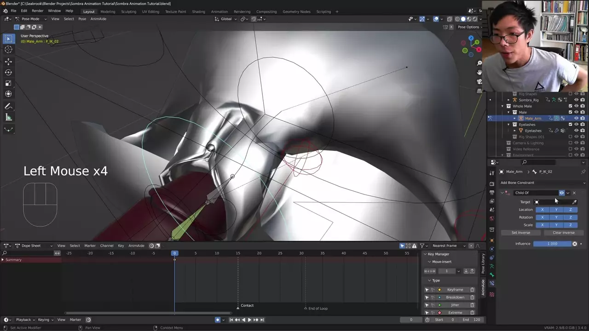Viewport: 589px width, 331px height.
Task: Click the Set Inverse button
Action: [521, 233]
